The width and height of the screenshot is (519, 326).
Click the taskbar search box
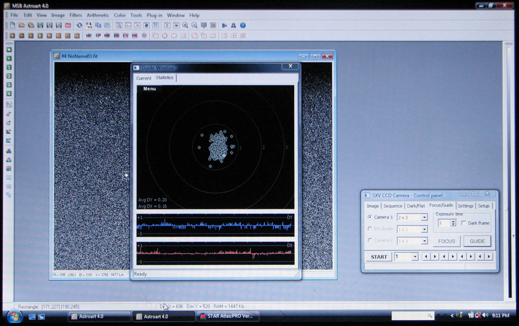(x=413, y=316)
